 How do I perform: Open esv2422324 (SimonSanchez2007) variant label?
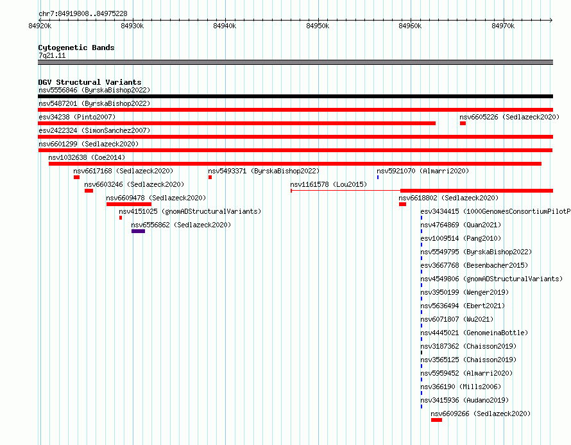pos(94,130)
